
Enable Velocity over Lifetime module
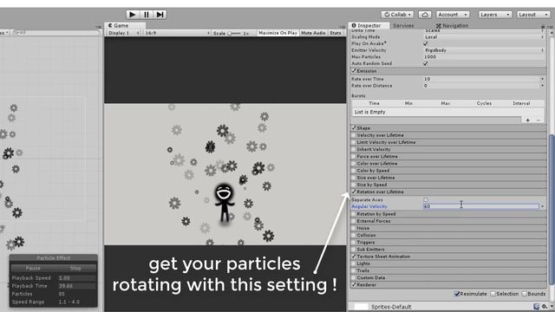[354, 135]
